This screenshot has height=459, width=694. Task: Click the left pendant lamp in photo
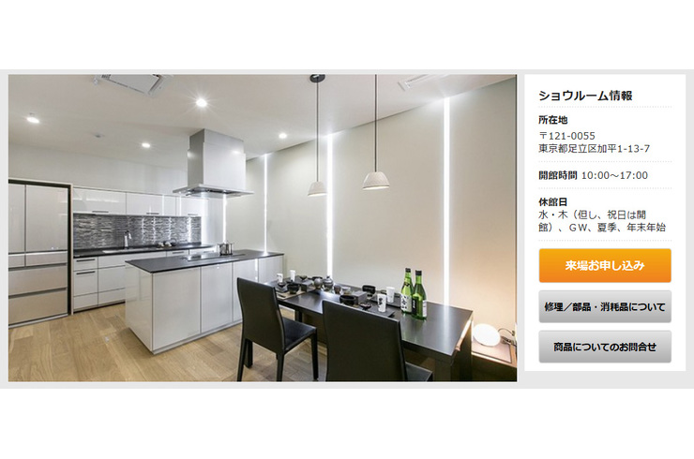(317, 188)
